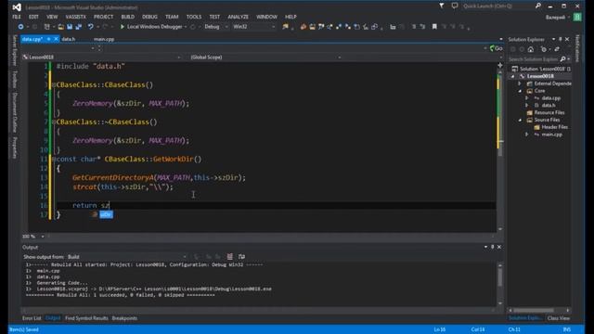Click the Quick Launch magnifier icon
This screenshot has width=594, height=334.
(538, 6)
